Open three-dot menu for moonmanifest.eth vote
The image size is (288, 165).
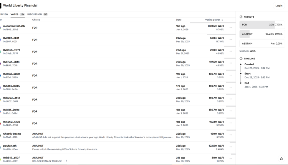(x=231, y=28)
